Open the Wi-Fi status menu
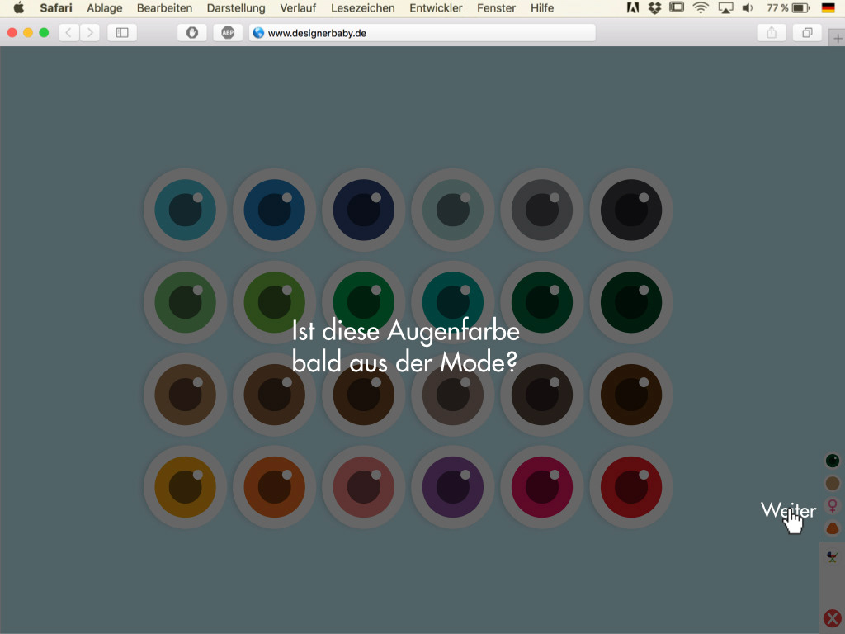Screen dimensions: 845x634 (x=701, y=8)
